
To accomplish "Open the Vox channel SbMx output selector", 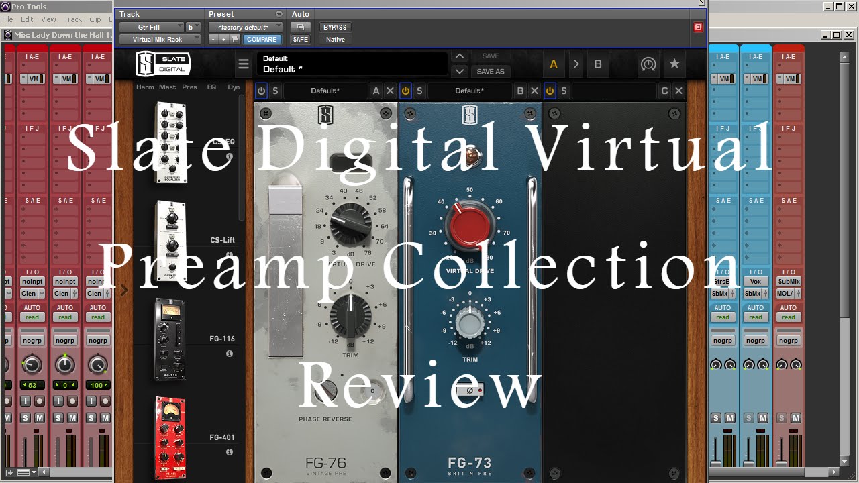I will 756,294.
